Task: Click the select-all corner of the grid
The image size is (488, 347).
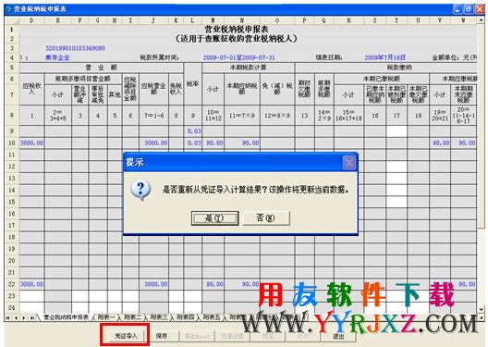Action: [x=12, y=20]
